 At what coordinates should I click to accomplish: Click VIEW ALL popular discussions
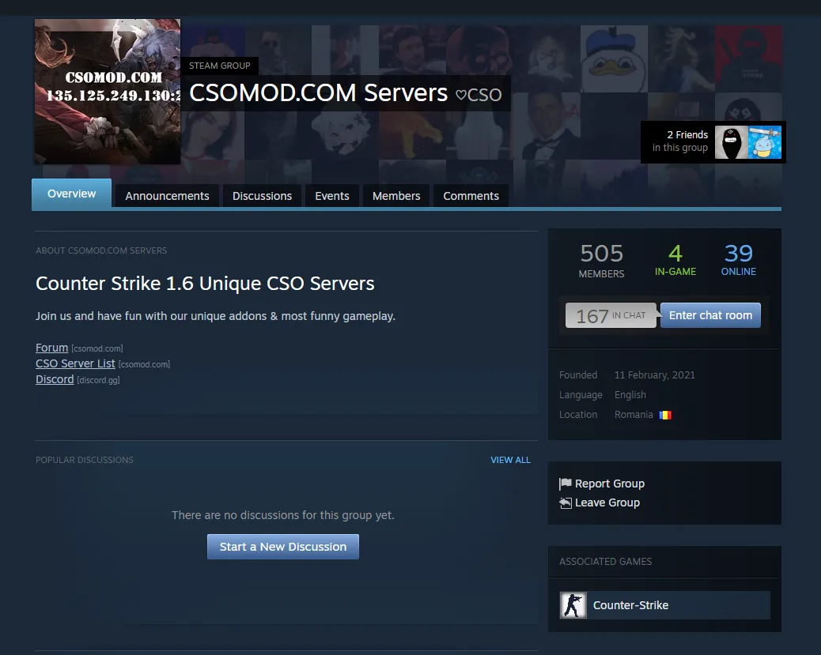pyautogui.click(x=510, y=460)
